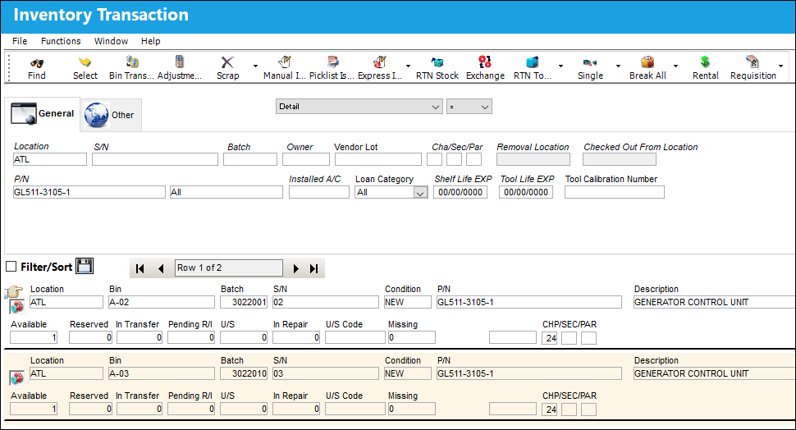
Task: Click the Requisition toolbar icon
Action: coord(753,62)
